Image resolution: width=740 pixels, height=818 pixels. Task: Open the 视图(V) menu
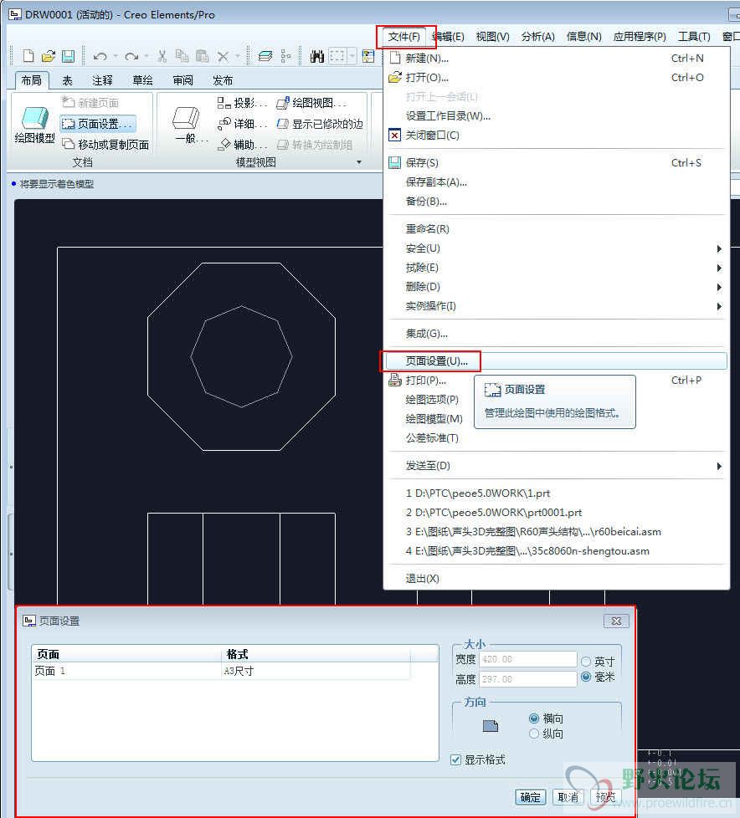pos(492,37)
